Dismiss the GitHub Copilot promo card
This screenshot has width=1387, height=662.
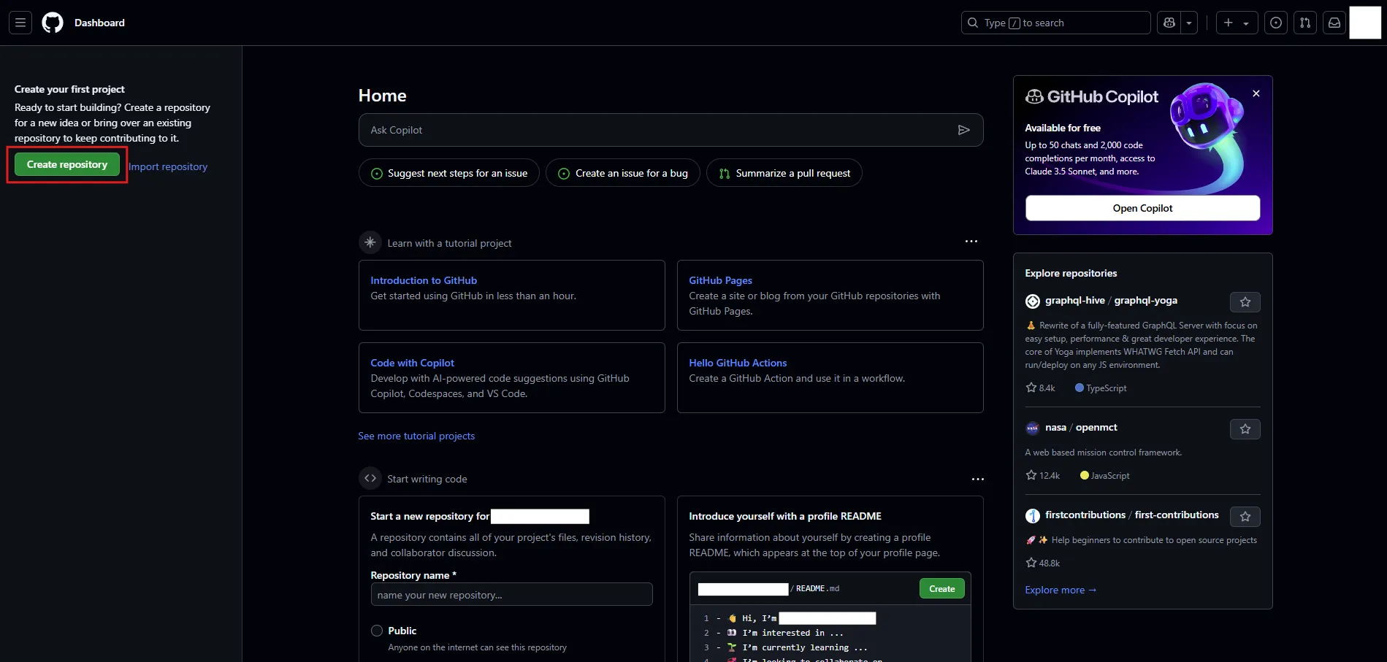pyautogui.click(x=1256, y=93)
